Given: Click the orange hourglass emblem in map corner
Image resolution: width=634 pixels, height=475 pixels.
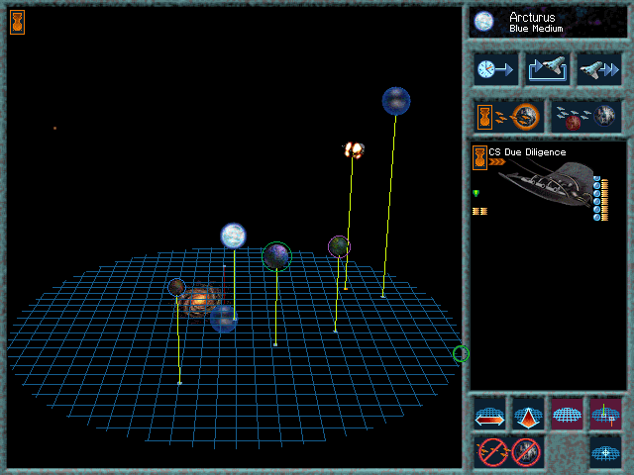Looking at the screenshot, I should [x=18, y=22].
